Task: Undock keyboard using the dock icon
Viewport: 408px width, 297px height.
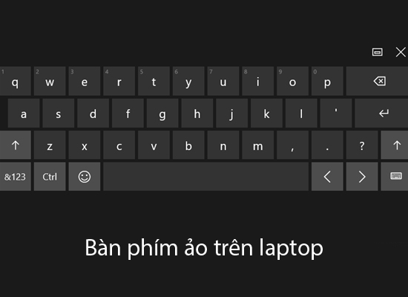Action: (x=378, y=52)
